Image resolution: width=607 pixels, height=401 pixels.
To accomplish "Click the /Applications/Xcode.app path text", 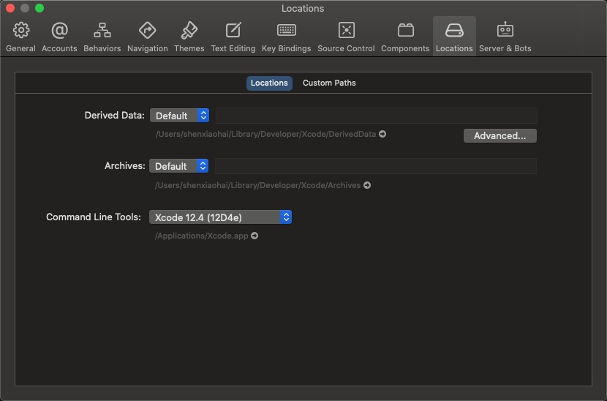I will tap(201, 236).
